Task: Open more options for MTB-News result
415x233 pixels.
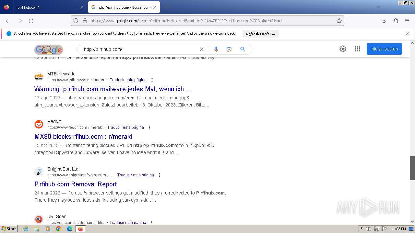Action: (152, 80)
